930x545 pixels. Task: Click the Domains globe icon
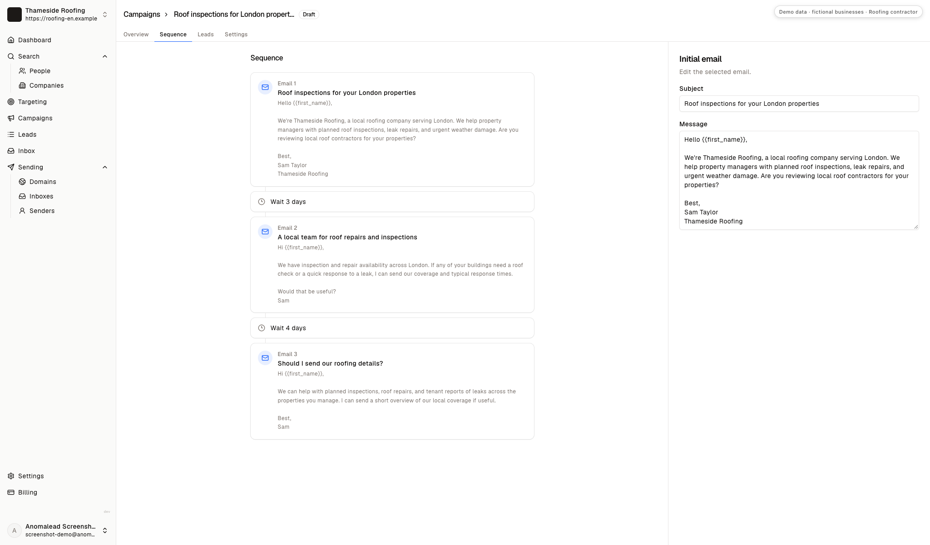coord(22,182)
